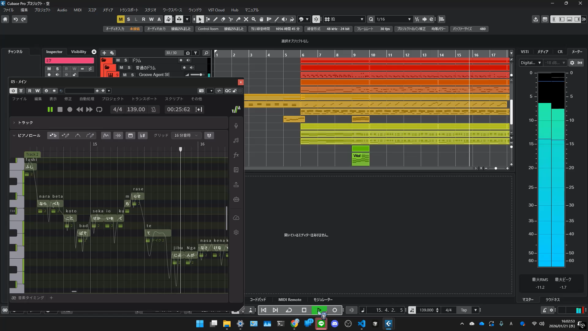Select the Comp hand tool
The image size is (588, 331).
click(x=261, y=19)
